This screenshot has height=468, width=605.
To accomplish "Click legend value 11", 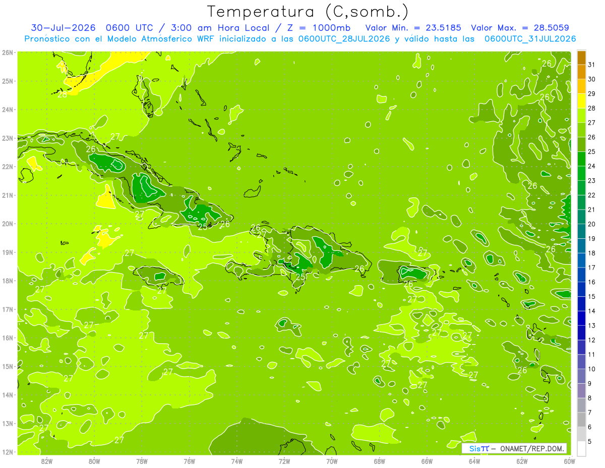I will point(592,354).
